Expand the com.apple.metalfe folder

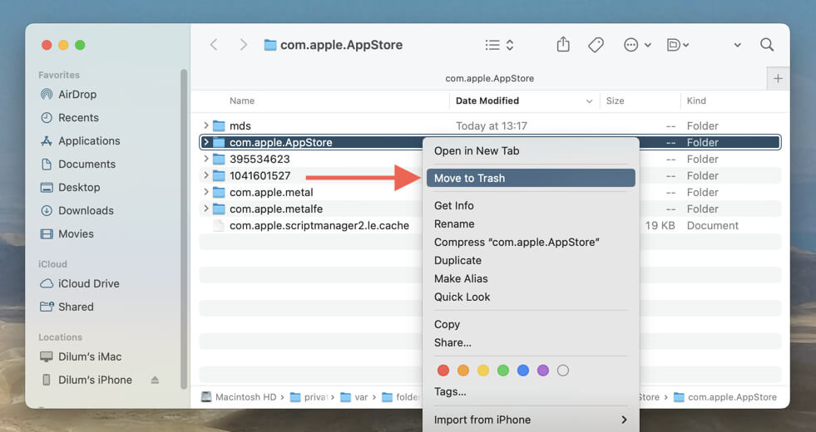point(206,209)
